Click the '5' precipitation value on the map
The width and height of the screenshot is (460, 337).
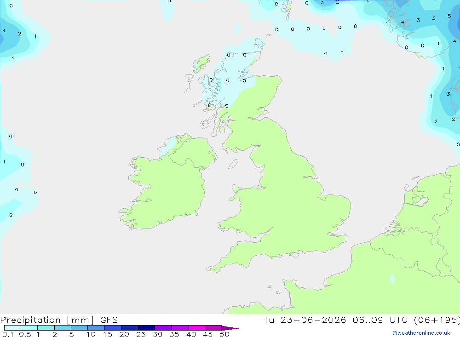pyautogui.click(x=449, y=16)
